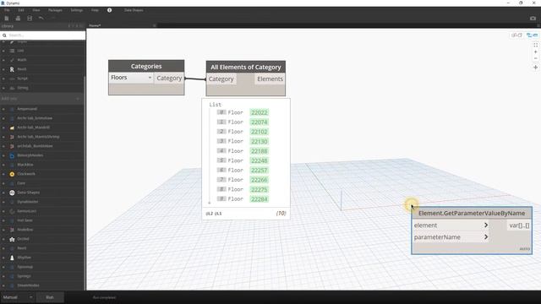Open the Settings menu
541x304 pixels.
(77, 10)
